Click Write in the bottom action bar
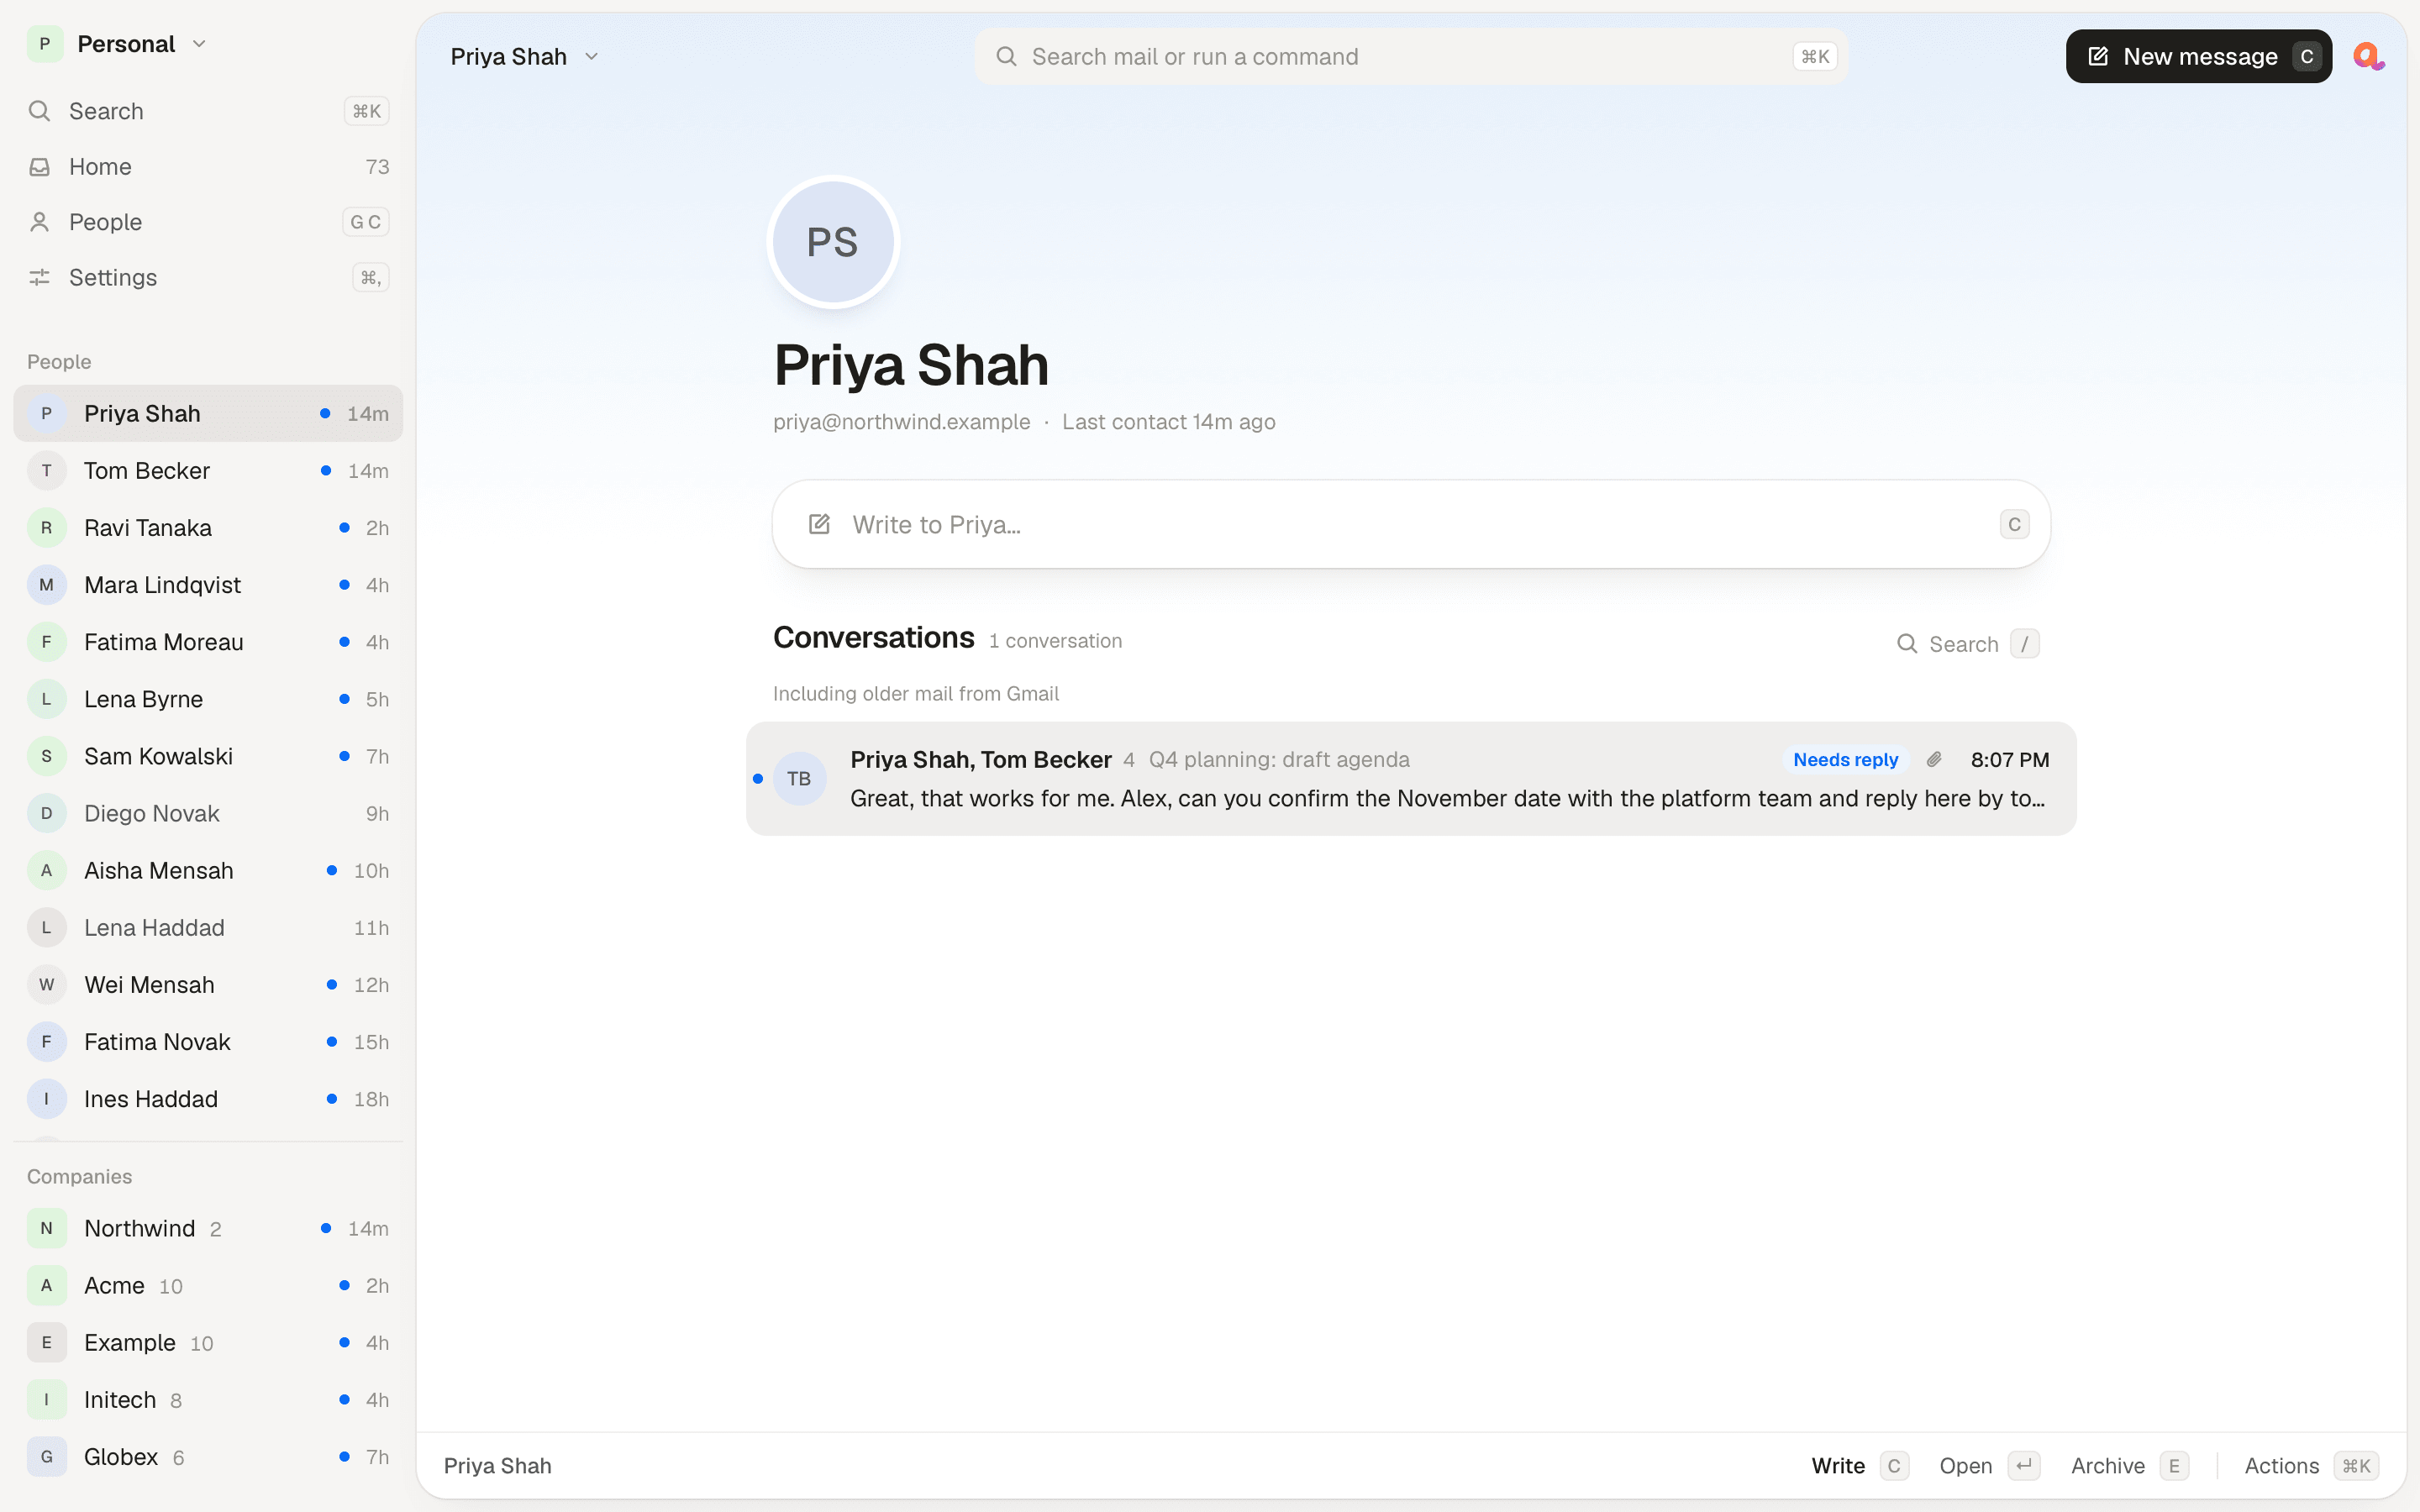2420x1512 pixels. click(x=1860, y=1465)
